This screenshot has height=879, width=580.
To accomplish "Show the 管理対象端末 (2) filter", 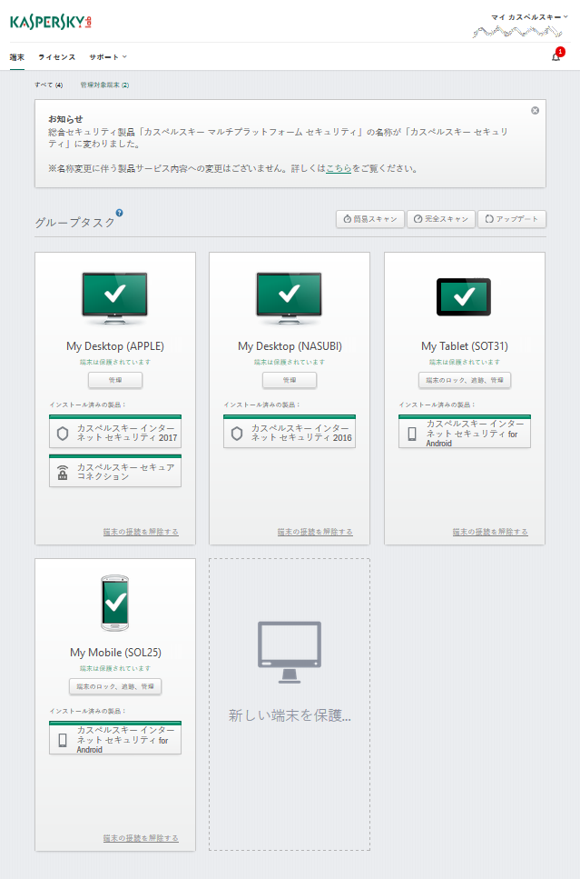I will pos(104,85).
